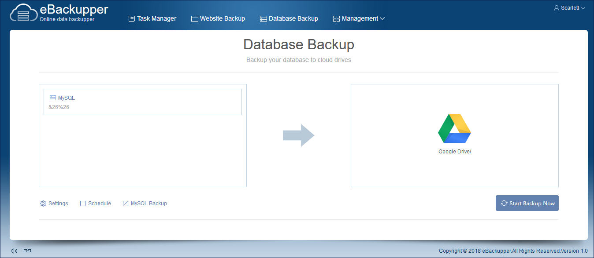Click the Settings gear icon

coord(43,203)
